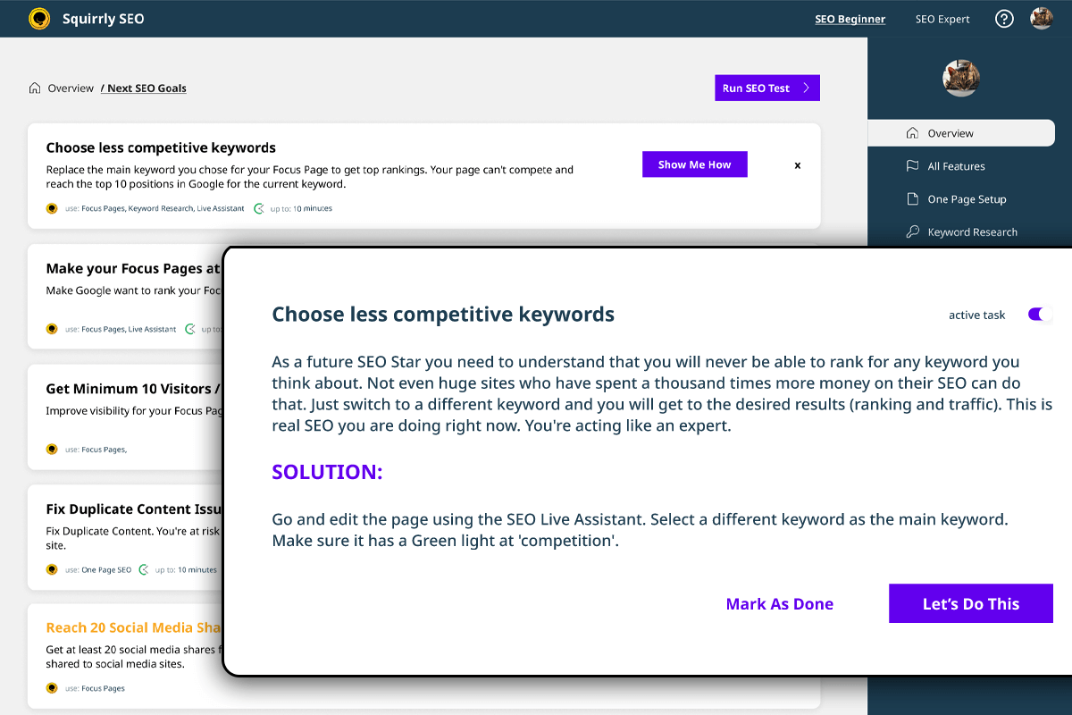The height and width of the screenshot is (715, 1072).
Task: Click the green clock icon showing 10 minutes
Action: pyautogui.click(x=258, y=207)
